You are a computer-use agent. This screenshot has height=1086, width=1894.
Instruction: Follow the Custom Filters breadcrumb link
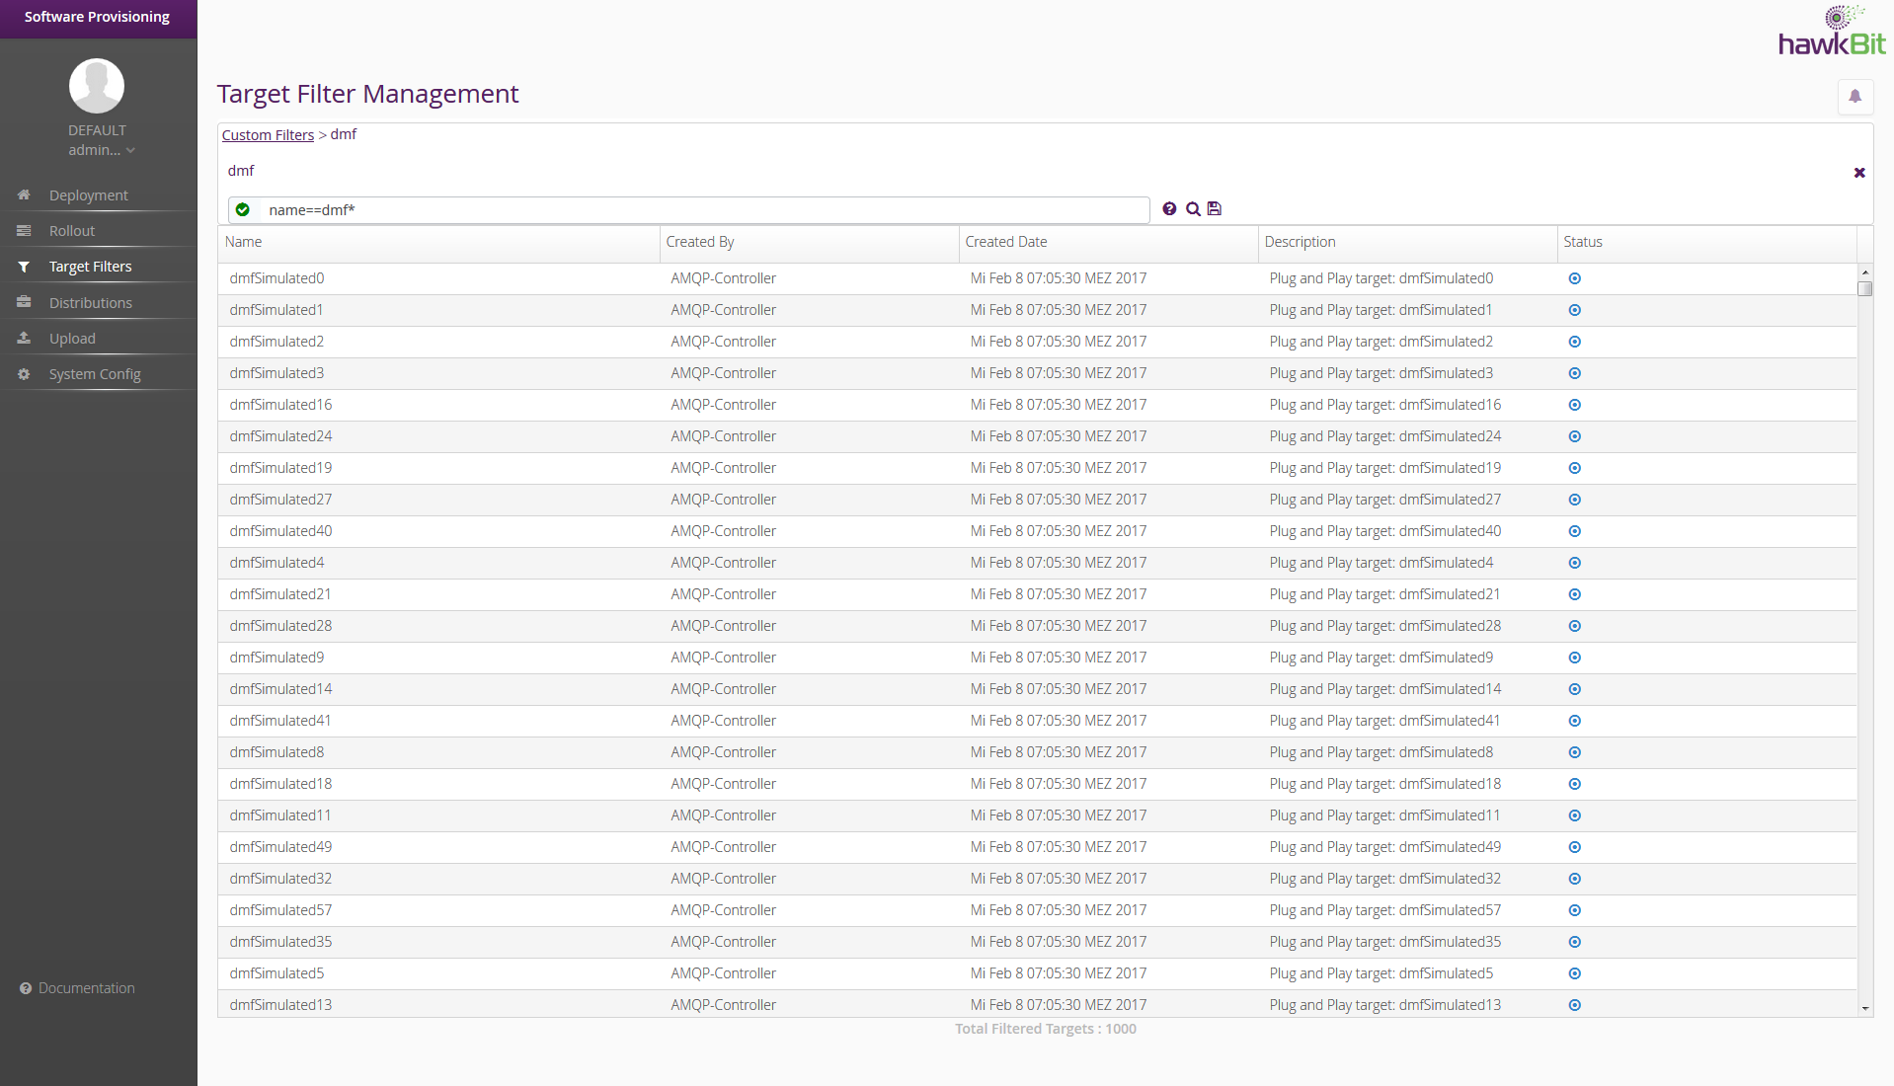268,135
